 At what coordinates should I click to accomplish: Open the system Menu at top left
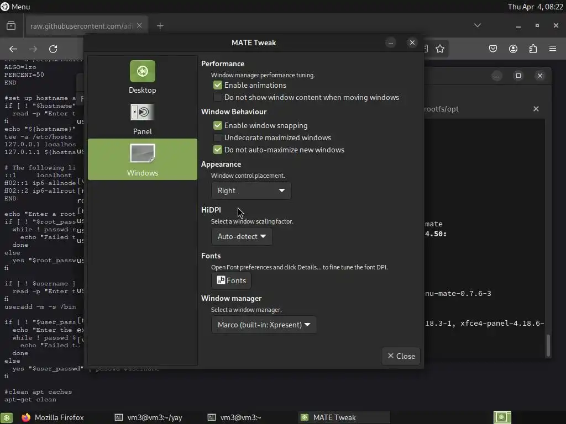pos(15,7)
